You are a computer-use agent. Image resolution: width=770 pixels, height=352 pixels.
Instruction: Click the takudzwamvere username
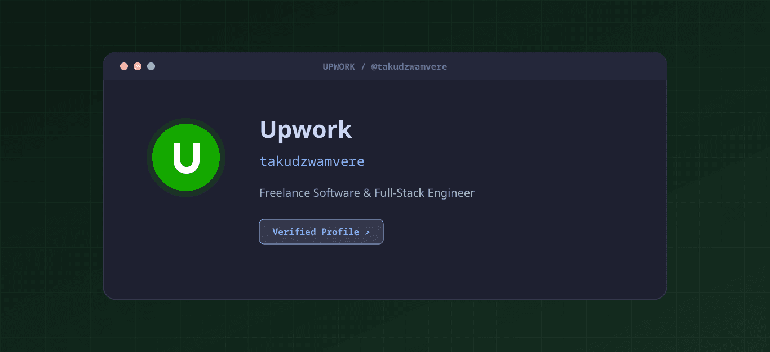coord(312,161)
